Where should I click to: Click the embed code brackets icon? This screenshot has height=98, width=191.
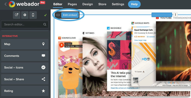click(58, 15)
